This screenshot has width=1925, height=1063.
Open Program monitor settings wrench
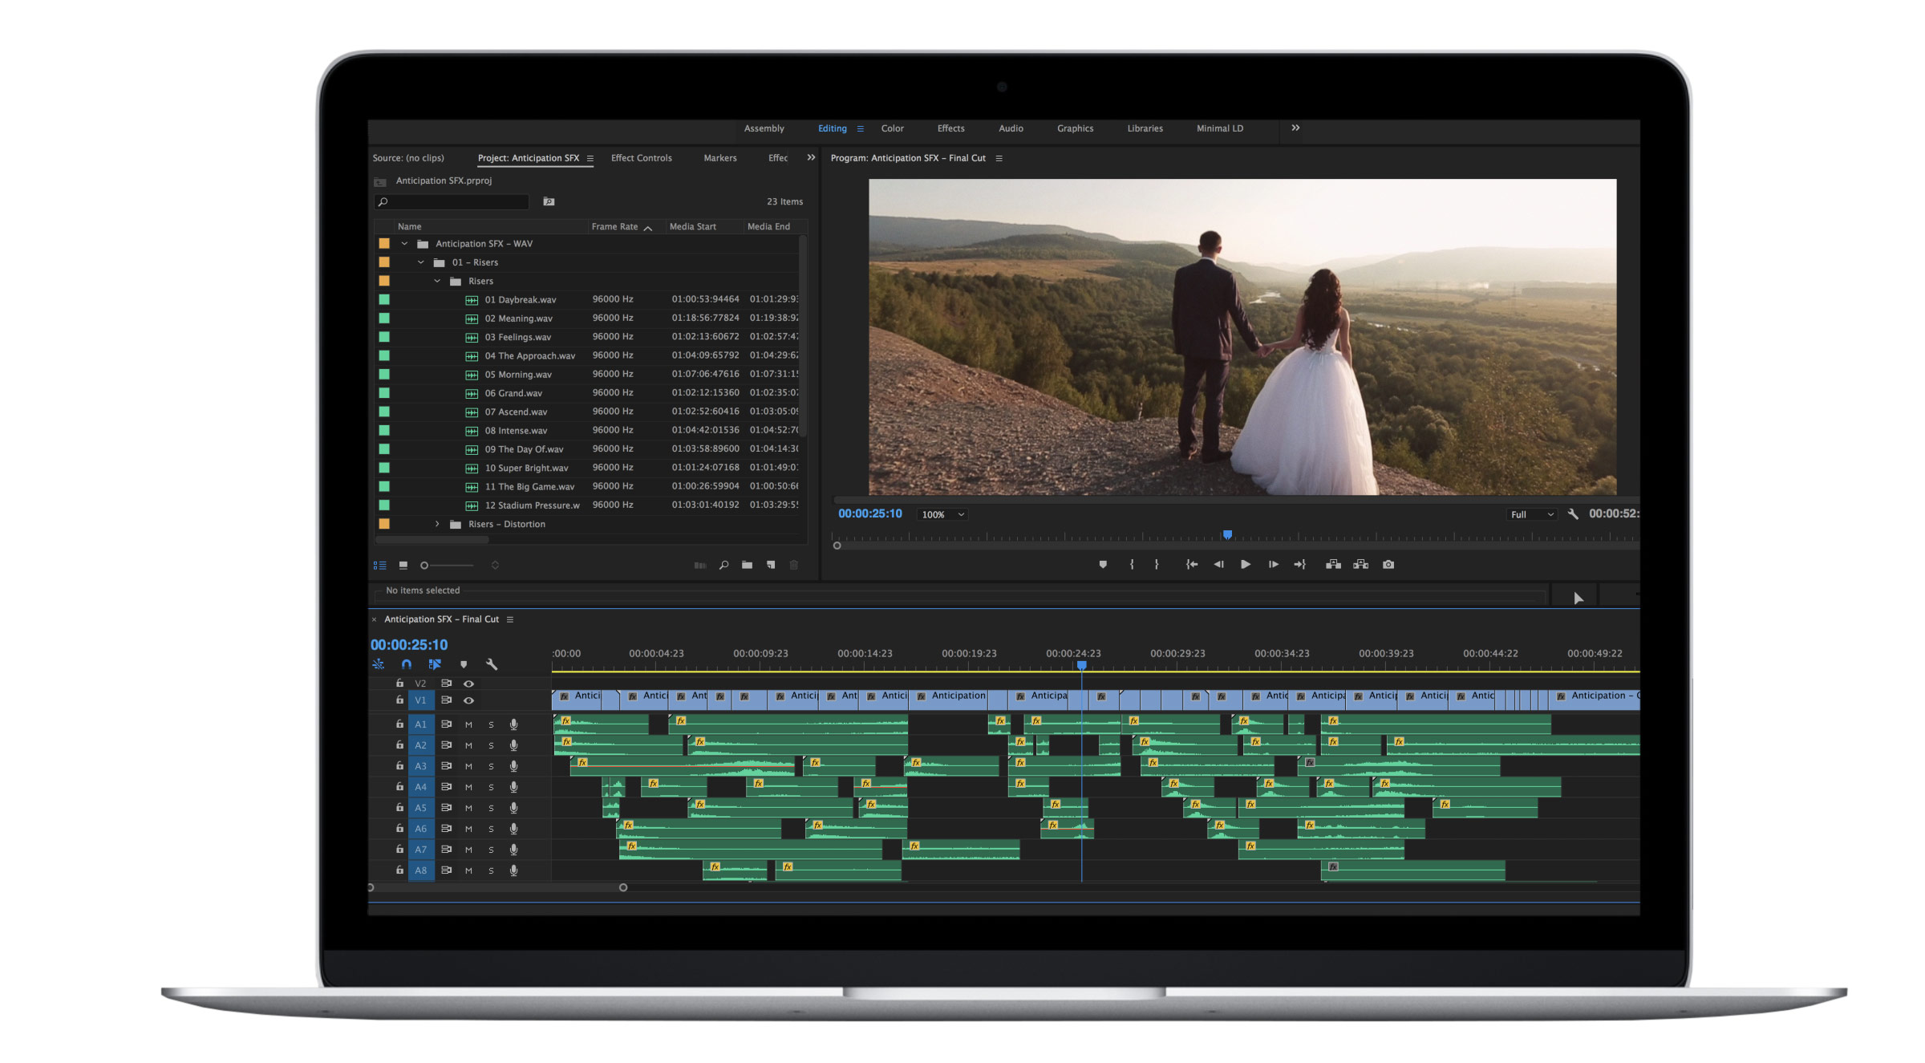pos(1573,514)
